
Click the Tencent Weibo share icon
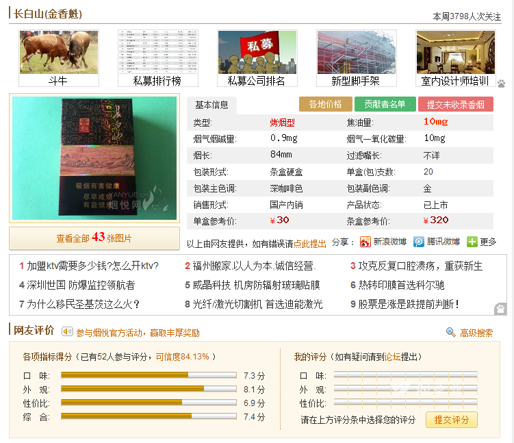point(419,242)
